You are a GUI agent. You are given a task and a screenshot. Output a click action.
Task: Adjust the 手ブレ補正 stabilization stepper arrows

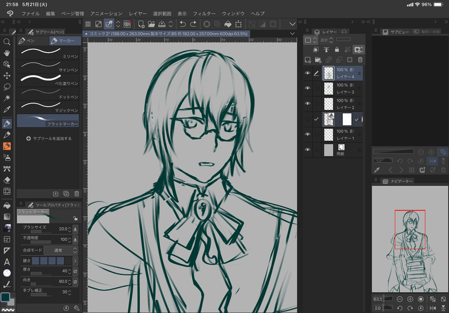(69, 292)
